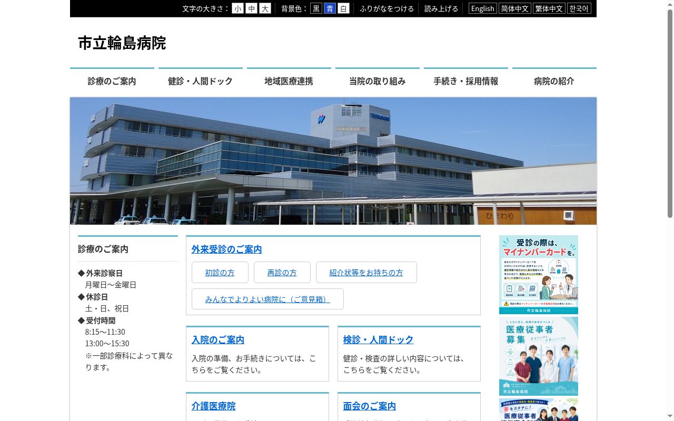The image size is (674, 421).
Task: Switch language to 简体中文
Action: pos(515,8)
